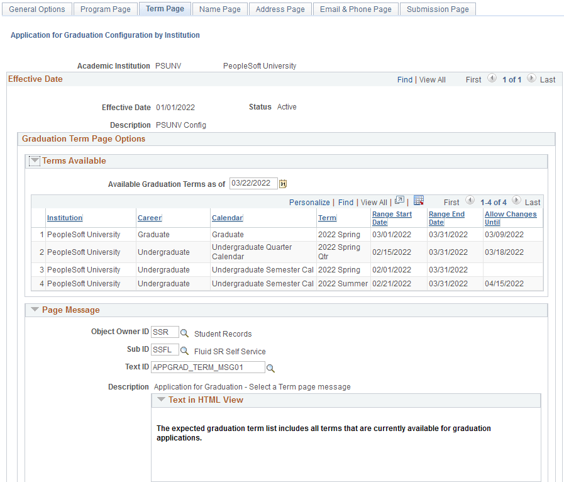Click the Available Graduation Terms date field

pyautogui.click(x=253, y=183)
